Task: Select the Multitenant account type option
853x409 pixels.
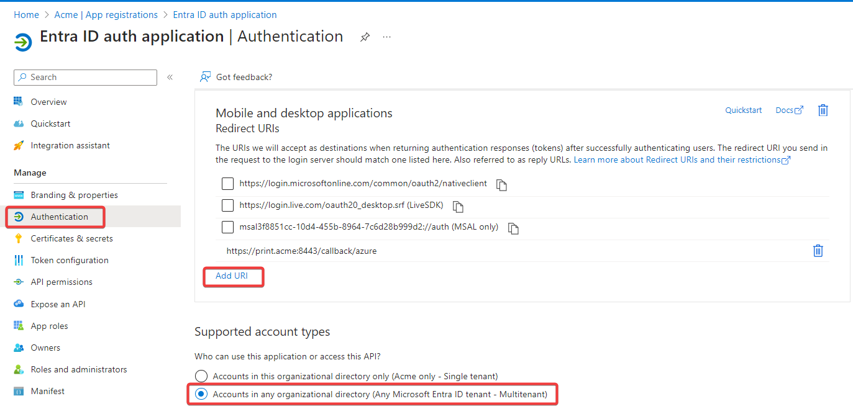Action: click(x=201, y=394)
